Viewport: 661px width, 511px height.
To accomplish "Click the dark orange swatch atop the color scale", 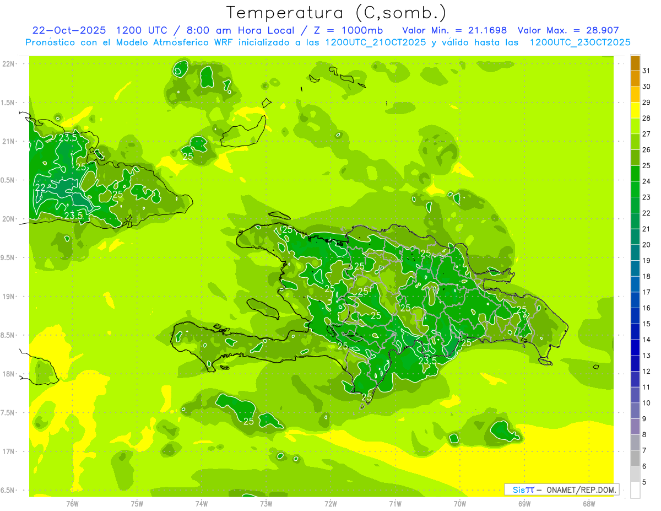I will (635, 63).
